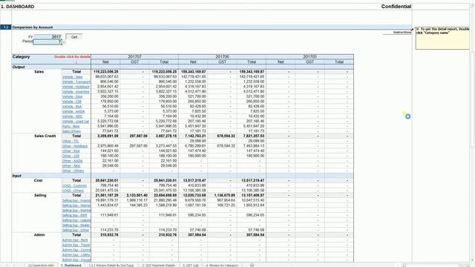Open the 1.2.1 Review Detail By DocType tab

(111, 266)
